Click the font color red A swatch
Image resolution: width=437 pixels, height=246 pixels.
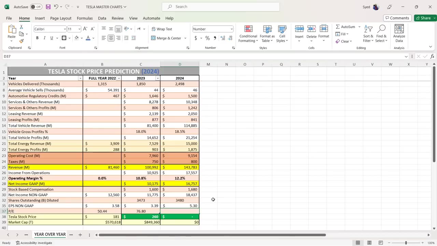click(88, 38)
